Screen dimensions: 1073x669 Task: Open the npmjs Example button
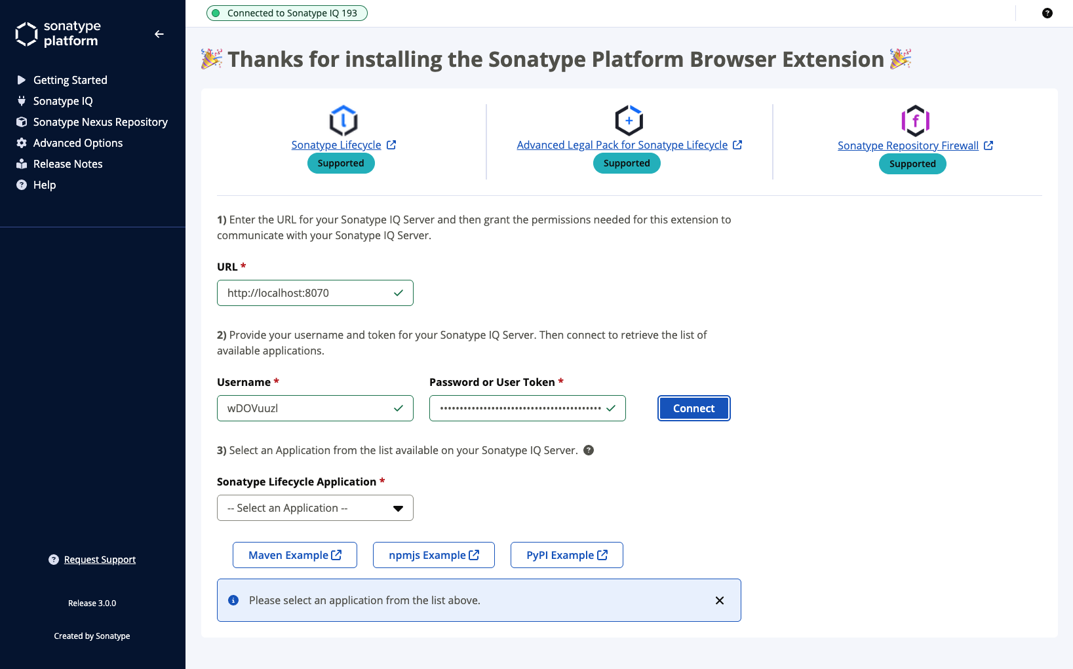coord(434,555)
